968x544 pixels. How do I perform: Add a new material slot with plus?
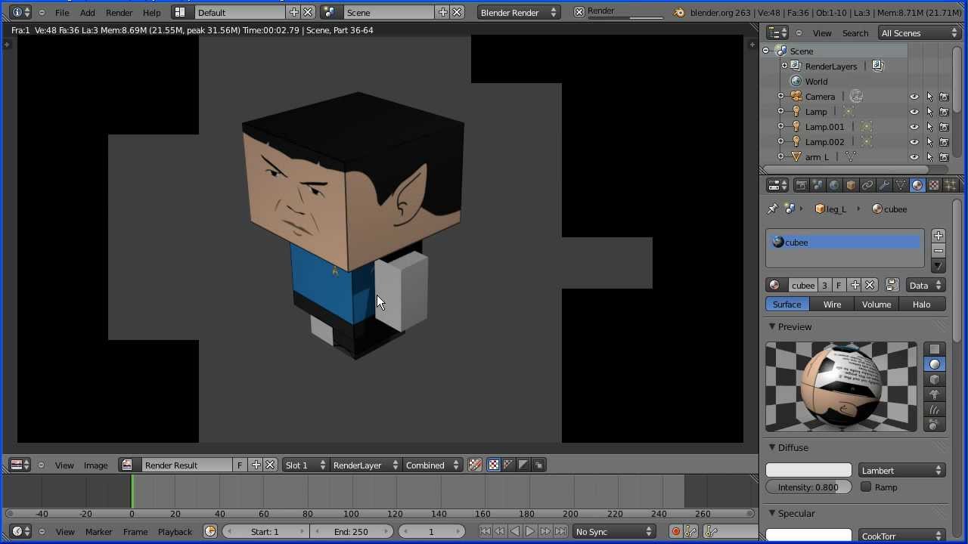[939, 236]
